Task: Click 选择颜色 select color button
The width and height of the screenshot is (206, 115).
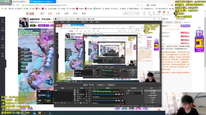Action: click(x=111, y=85)
